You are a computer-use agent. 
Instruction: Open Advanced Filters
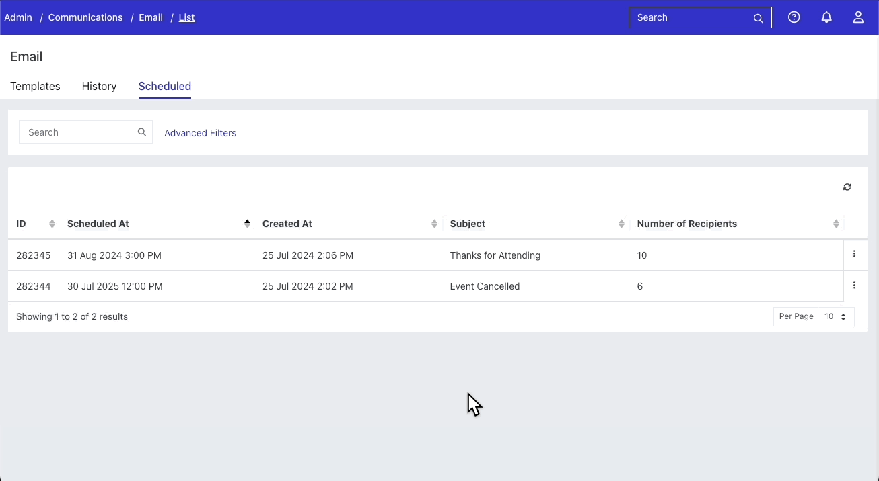[200, 133]
